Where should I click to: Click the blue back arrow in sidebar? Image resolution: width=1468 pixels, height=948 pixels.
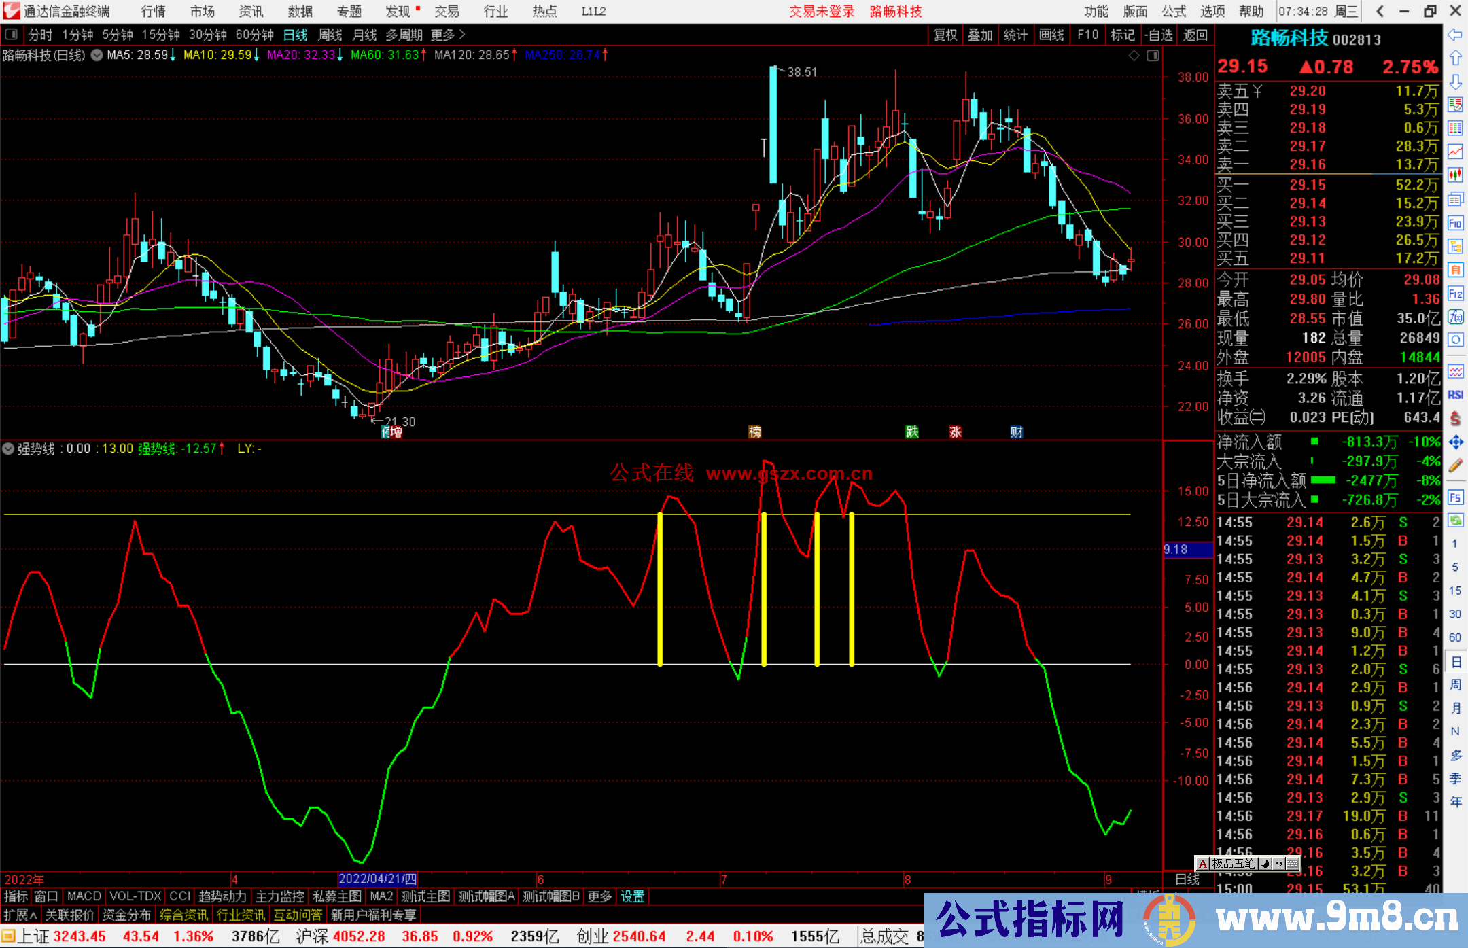tap(1455, 35)
